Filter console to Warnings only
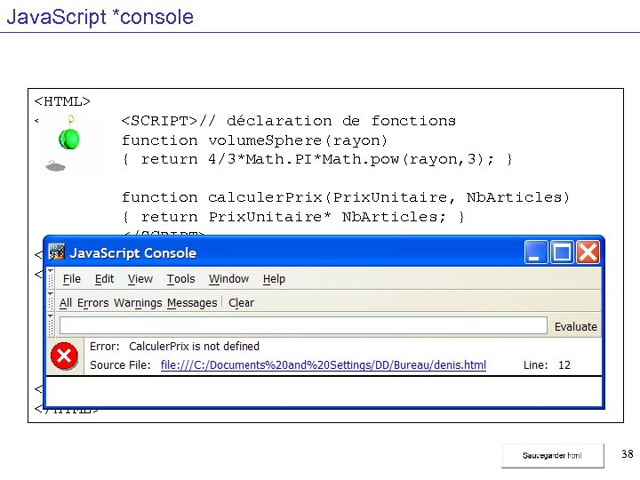The height and width of the screenshot is (480, 640). click(x=138, y=303)
